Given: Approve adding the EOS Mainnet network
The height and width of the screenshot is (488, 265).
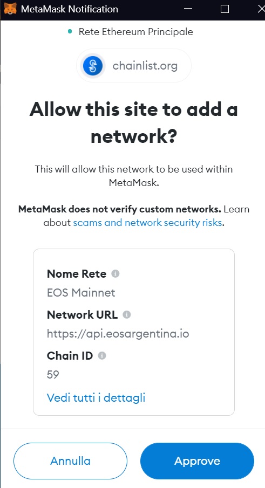Looking at the screenshot, I should (197, 460).
